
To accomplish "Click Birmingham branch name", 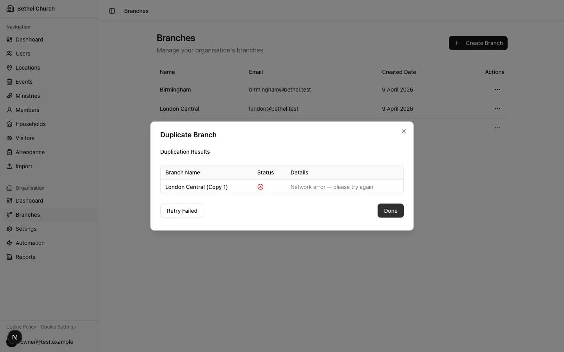I will click(175, 90).
